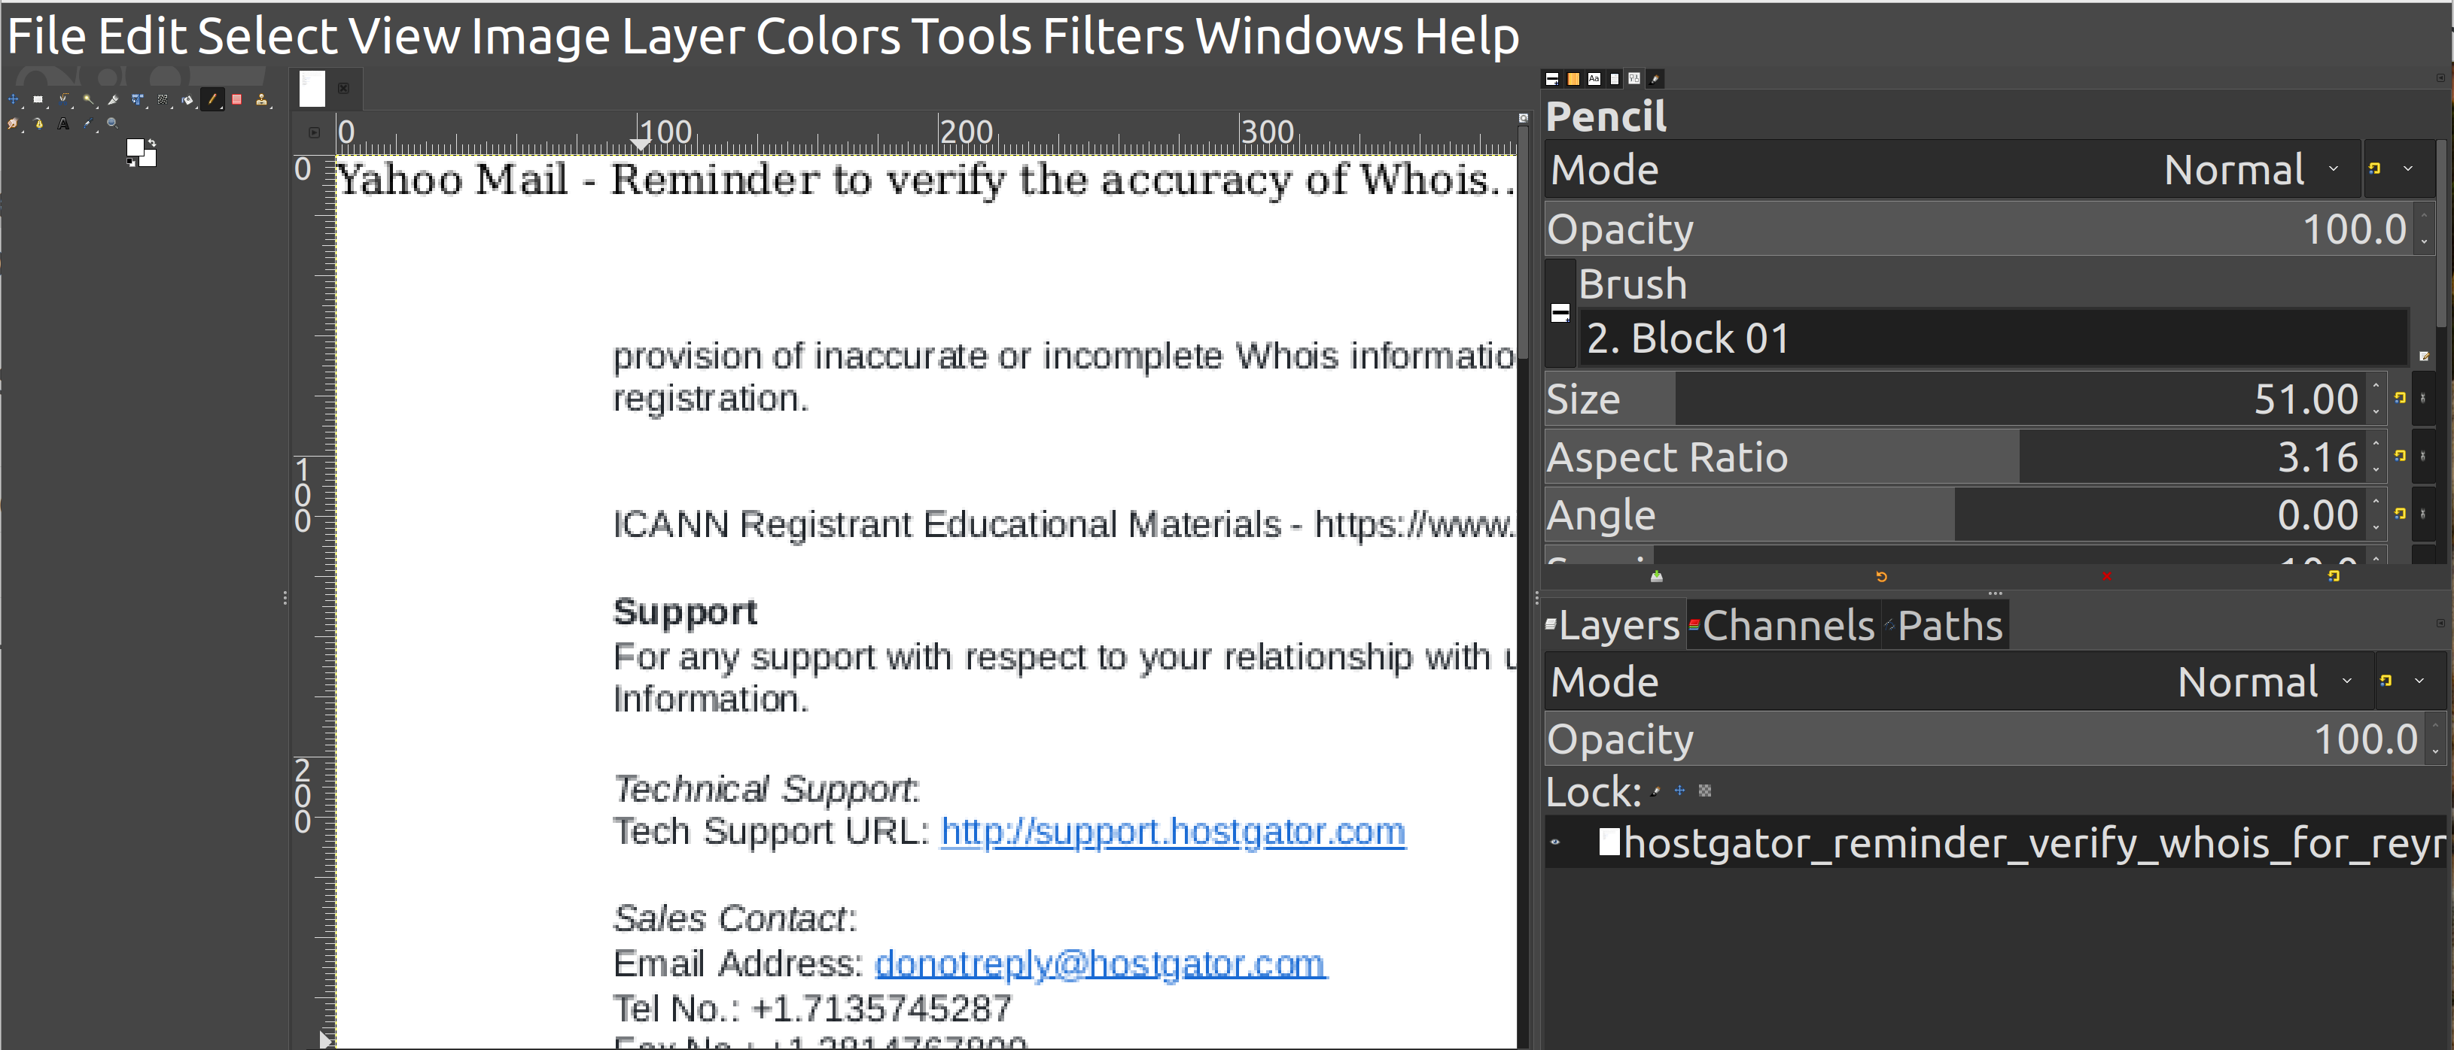Select the Bucket Fill tool

(187, 99)
